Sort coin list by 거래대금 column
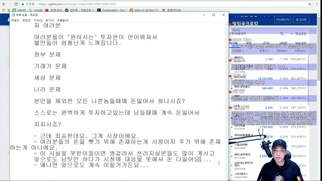This screenshot has height=181, width=322. point(300,51)
